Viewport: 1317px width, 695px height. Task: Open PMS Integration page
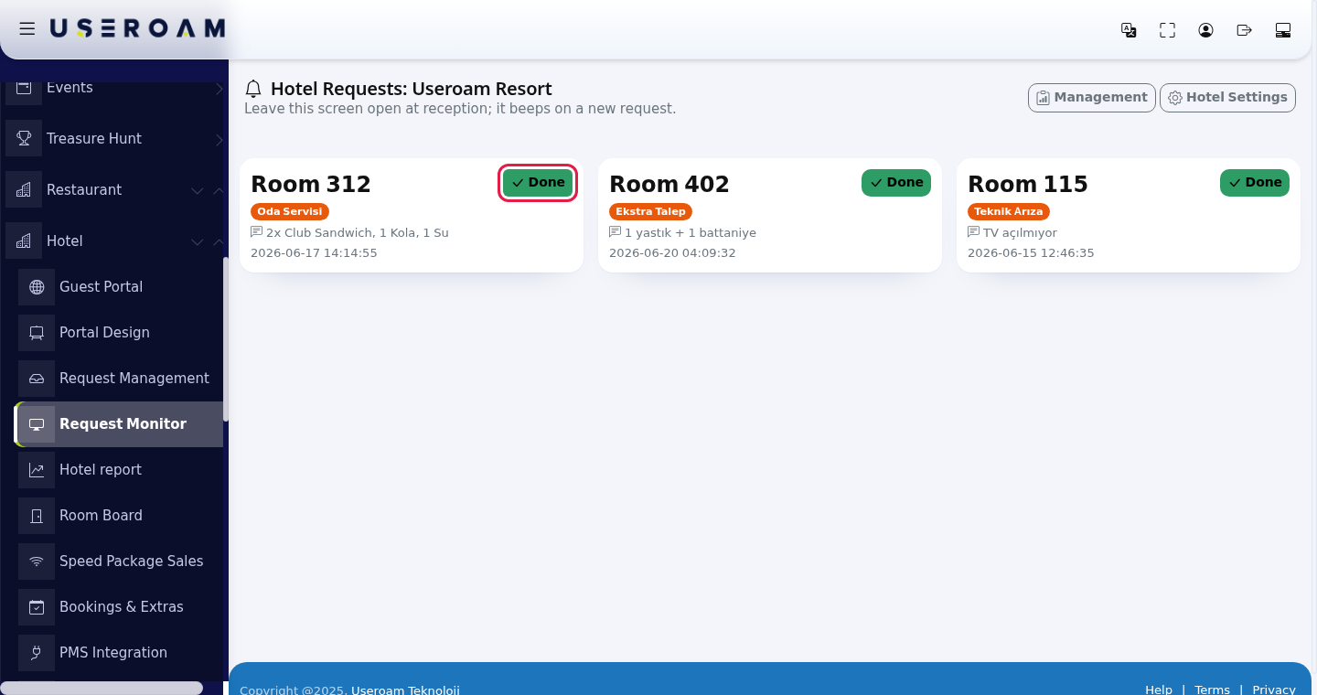click(x=121, y=653)
